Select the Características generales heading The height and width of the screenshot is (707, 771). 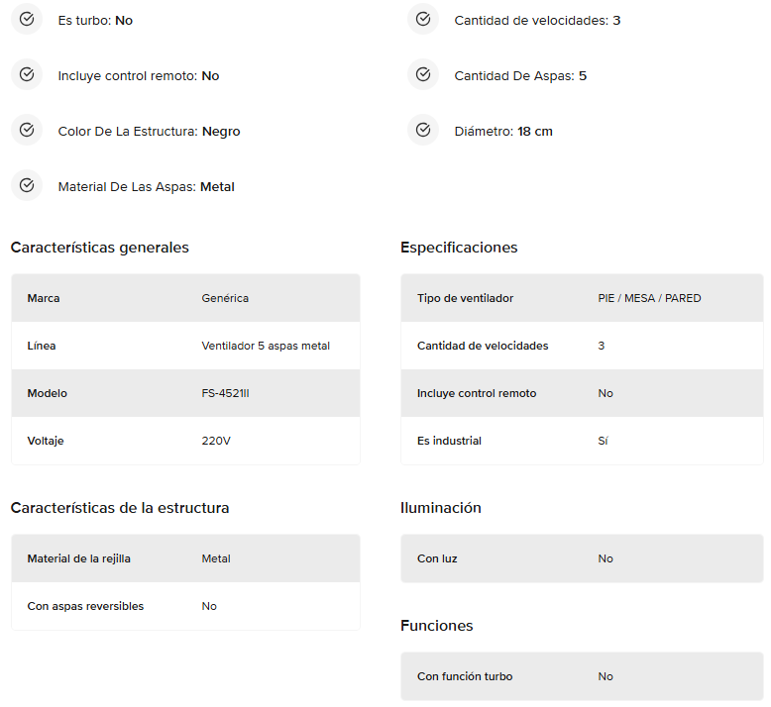99,248
